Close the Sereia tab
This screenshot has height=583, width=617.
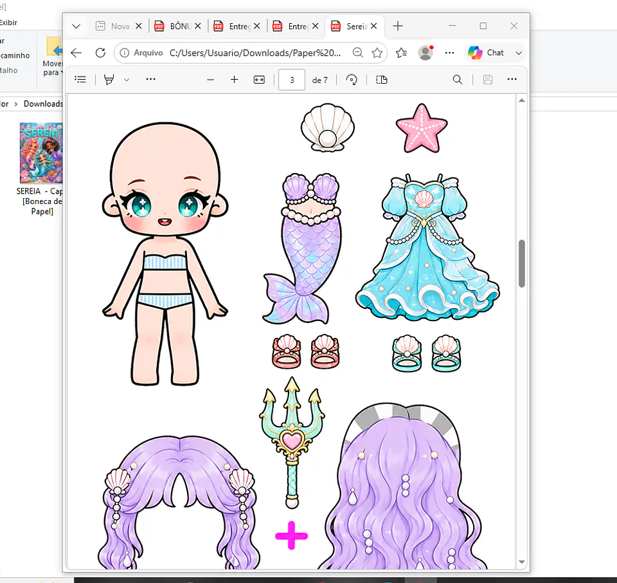[x=374, y=26]
